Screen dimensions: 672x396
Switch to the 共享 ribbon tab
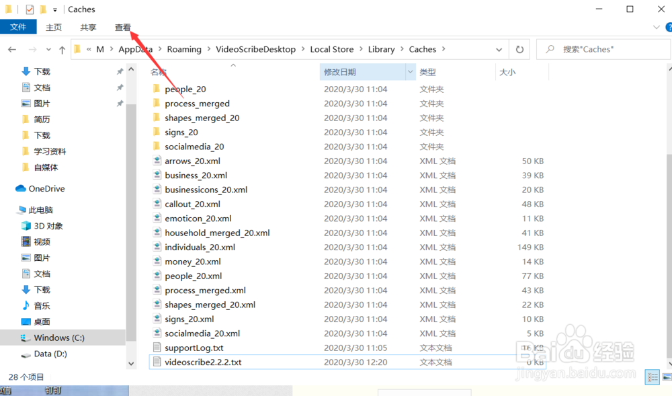click(88, 28)
